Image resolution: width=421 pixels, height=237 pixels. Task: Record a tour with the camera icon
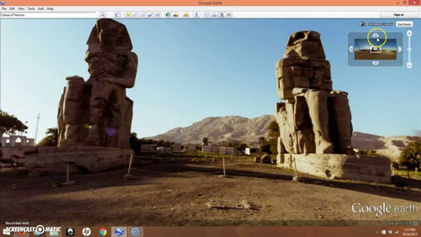[x=158, y=15]
